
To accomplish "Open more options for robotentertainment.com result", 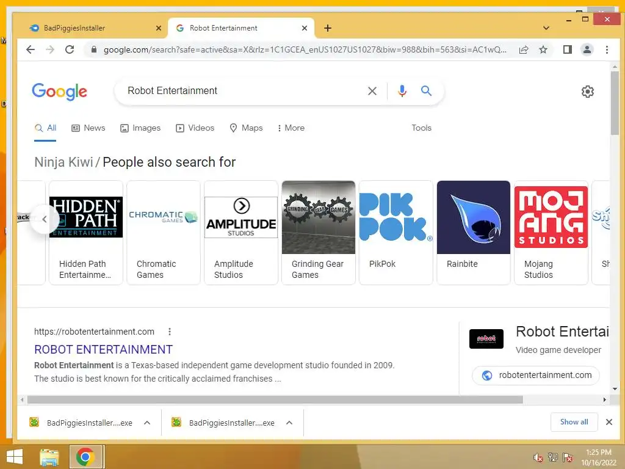I will 170,332.
